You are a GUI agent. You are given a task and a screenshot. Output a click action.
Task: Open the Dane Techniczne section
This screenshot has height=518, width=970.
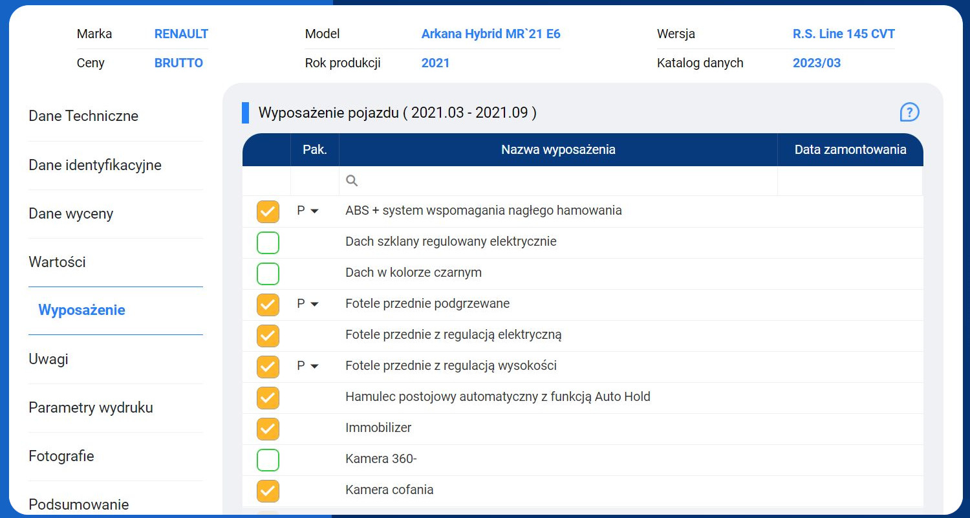pyautogui.click(x=83, y=116)
